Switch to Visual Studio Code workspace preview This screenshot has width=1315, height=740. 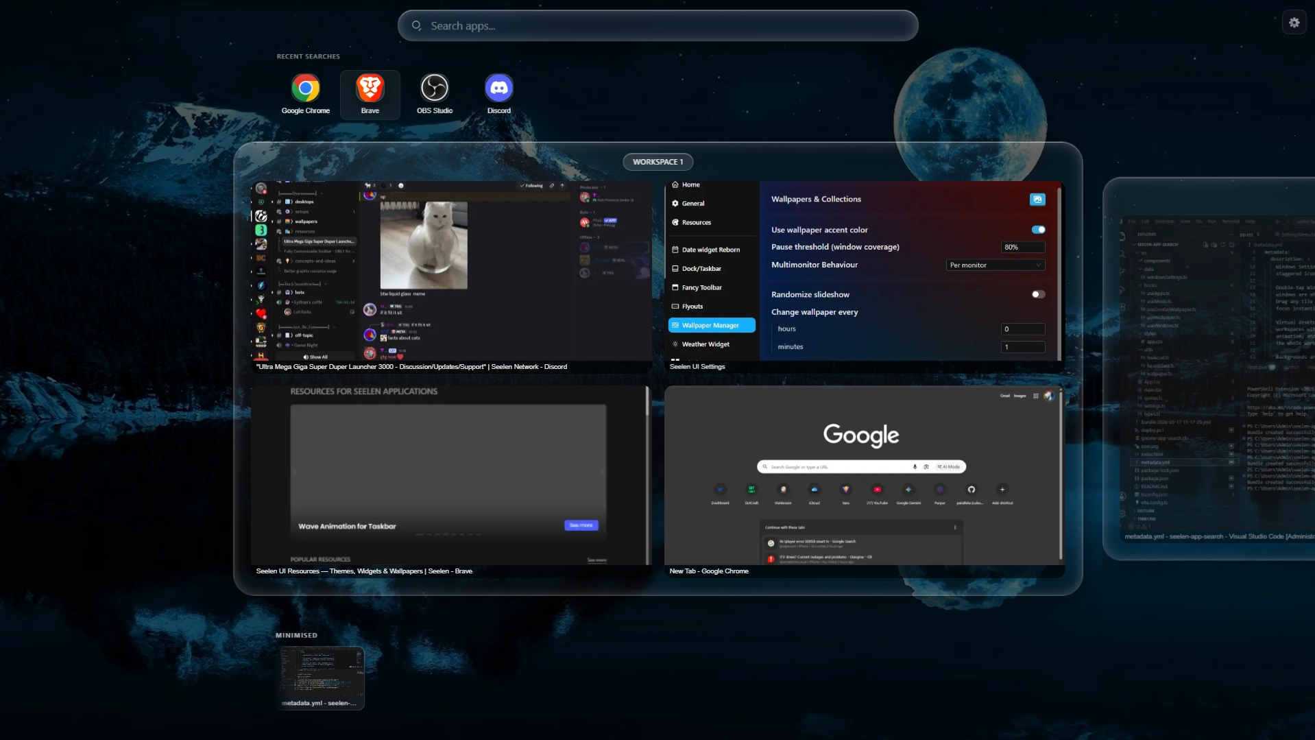click(x=1210, y=370)
